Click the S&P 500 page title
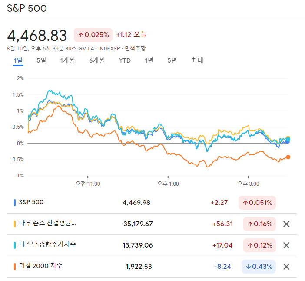The width and height of the screenshot is (305, 281). click(27, 8)
